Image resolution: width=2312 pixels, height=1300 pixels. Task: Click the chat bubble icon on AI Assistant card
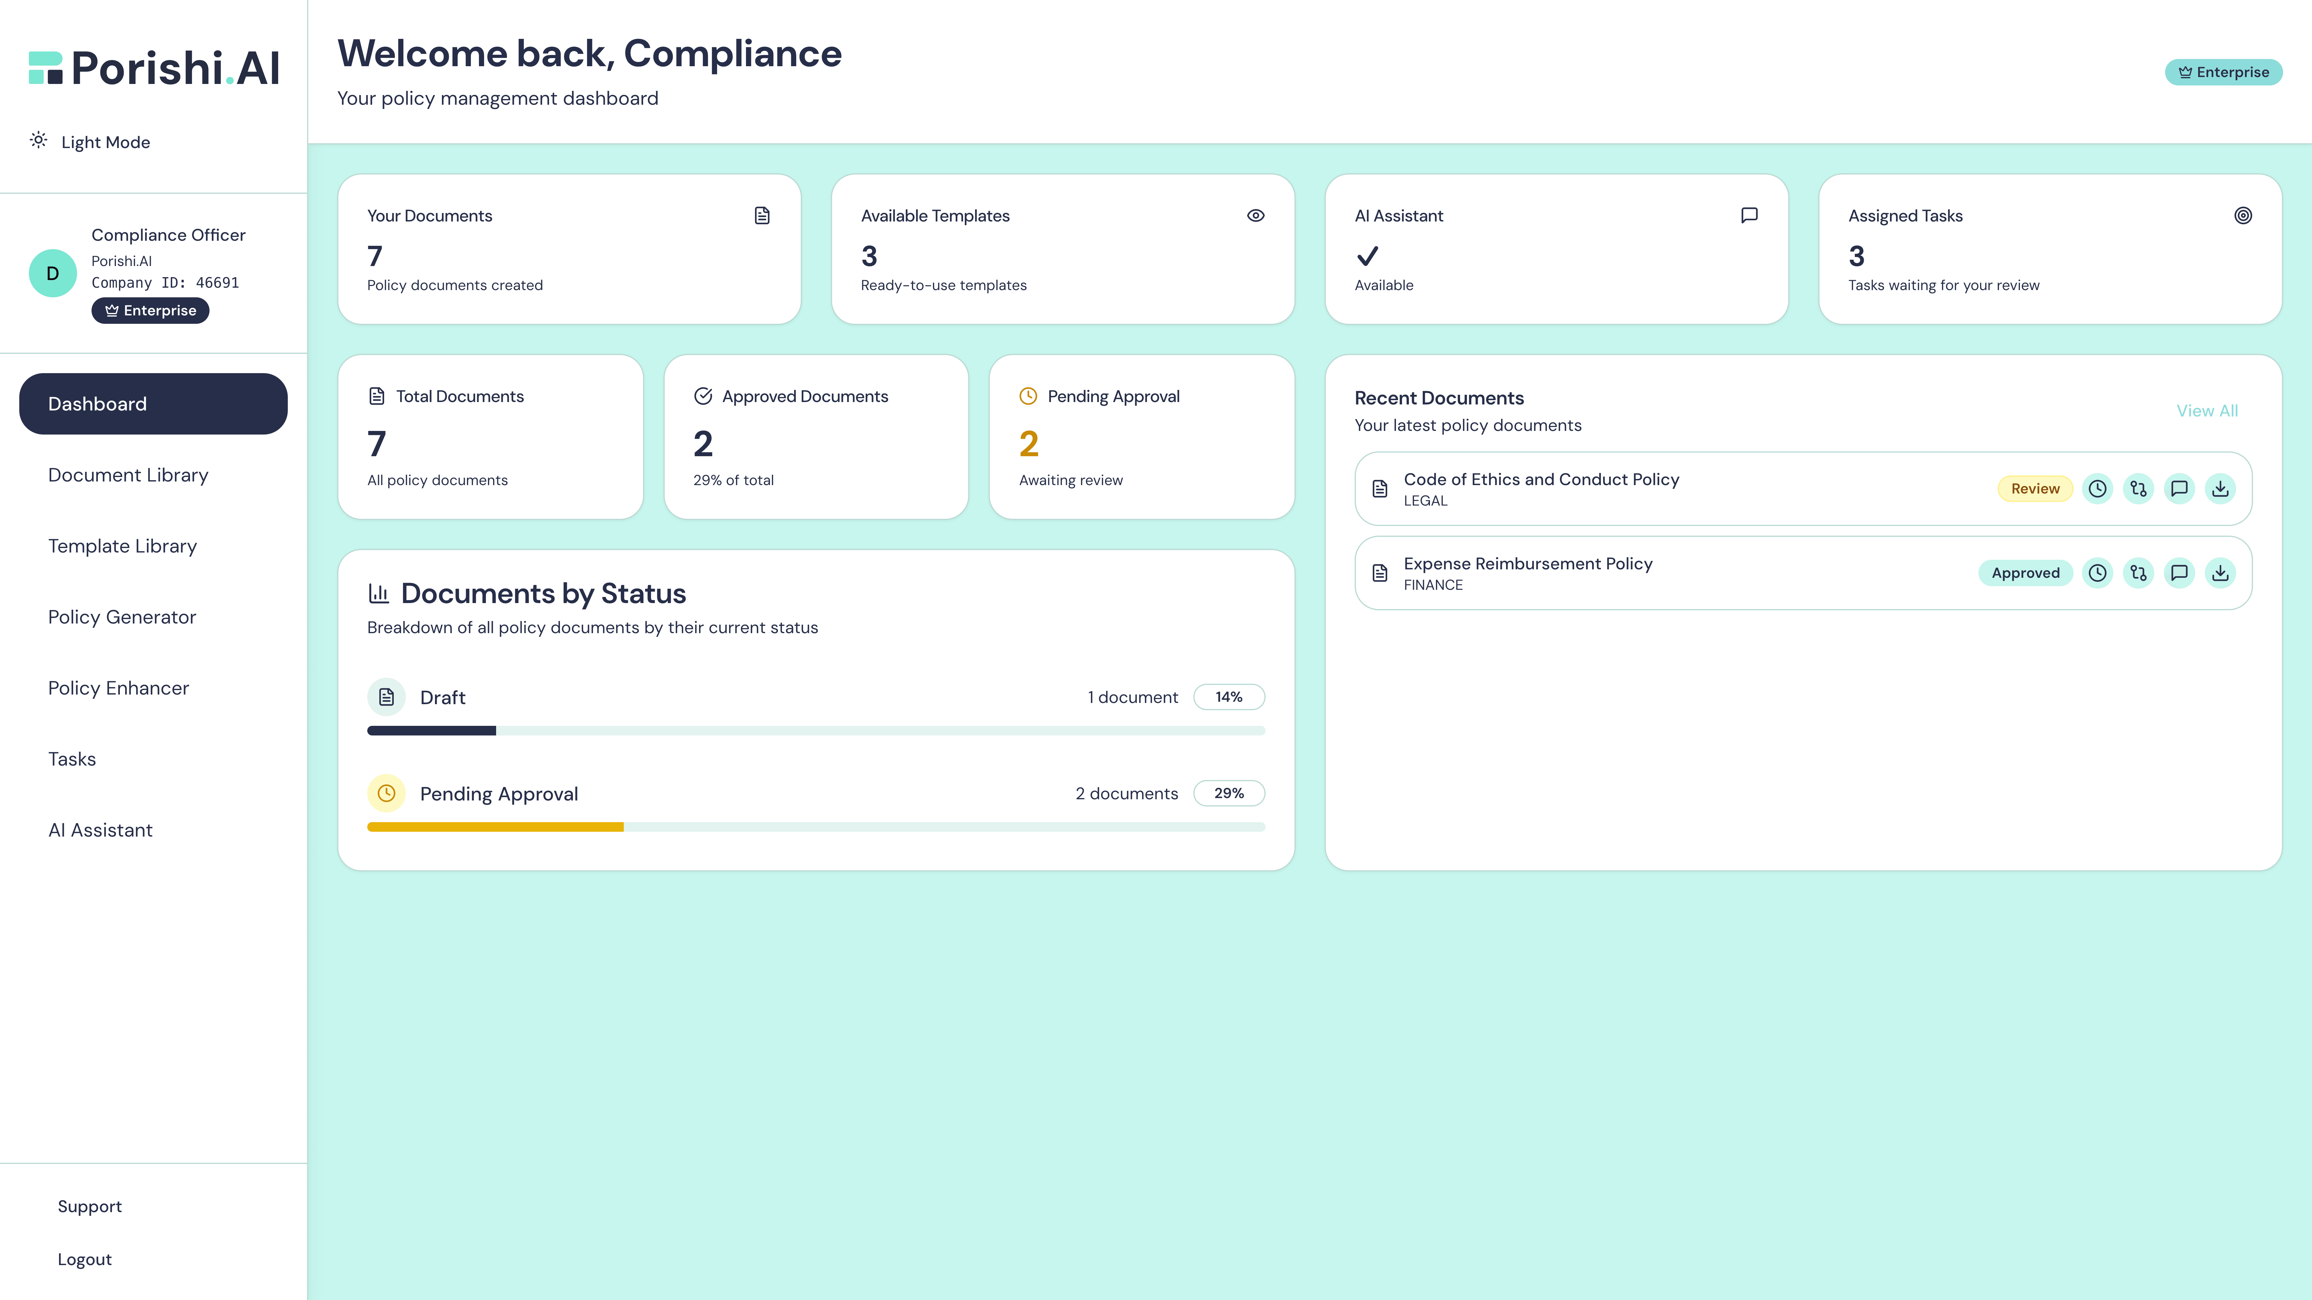pos(1748,215)
